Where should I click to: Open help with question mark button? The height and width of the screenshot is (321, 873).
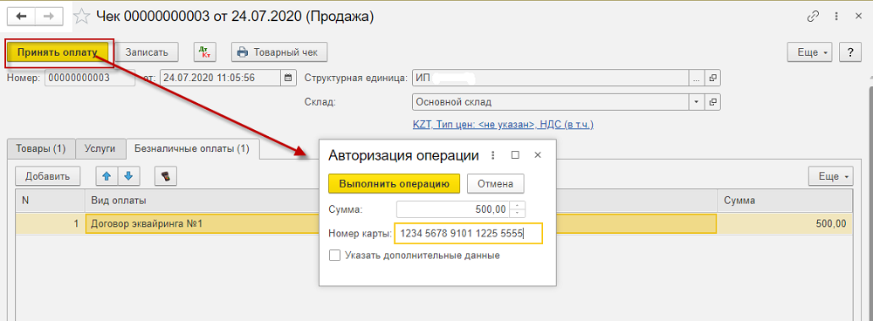850,52
